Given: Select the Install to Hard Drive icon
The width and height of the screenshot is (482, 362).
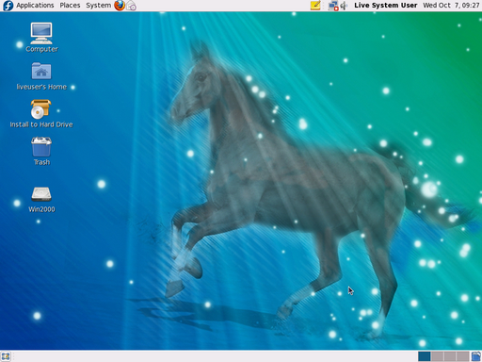Looking at the screenshot, I should 40,109.
